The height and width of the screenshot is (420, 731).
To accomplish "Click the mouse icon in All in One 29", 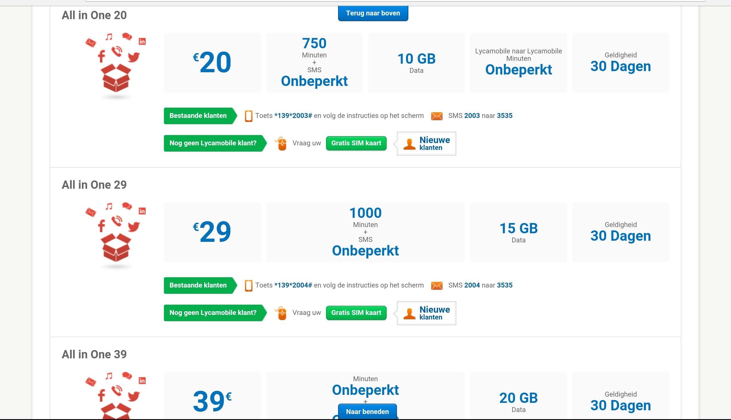I will pos(281,313).
